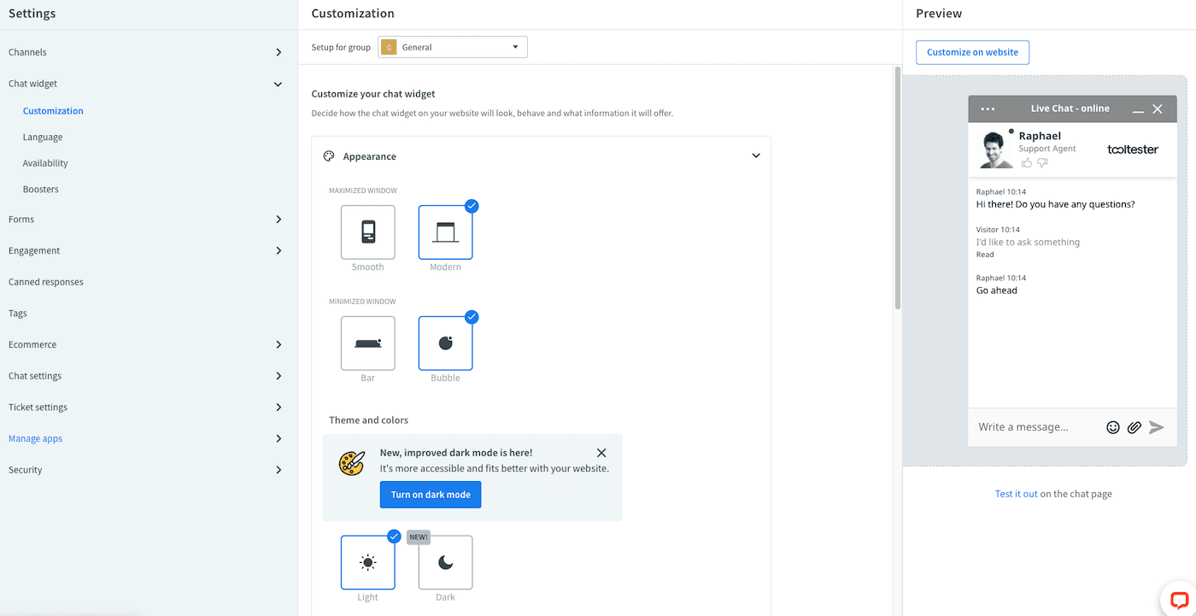Dismiss the dark mode announcement banner

(x=601, y=453)
